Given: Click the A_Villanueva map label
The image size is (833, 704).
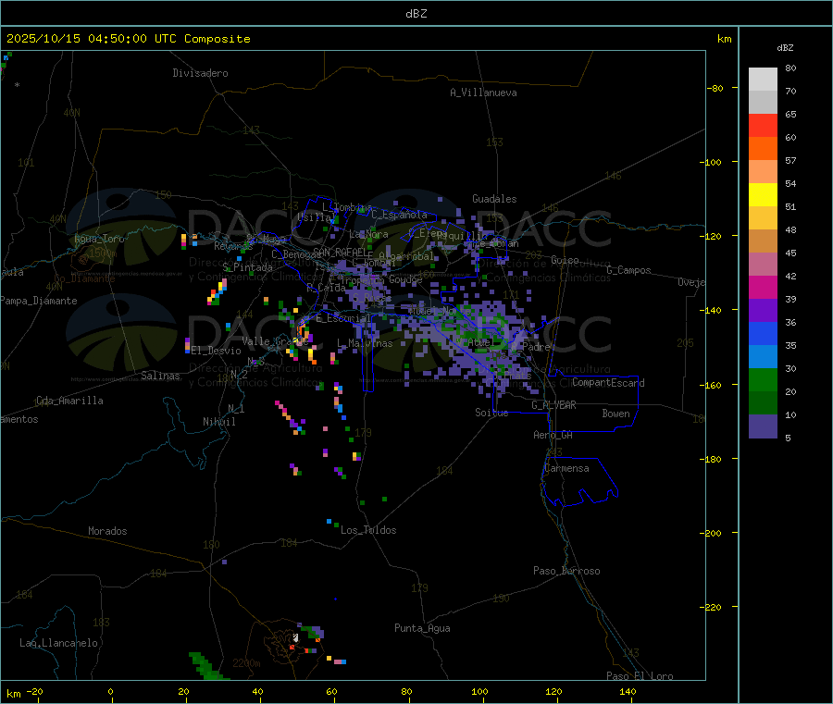Looking at the screenshot, I should tap(483, 93).
